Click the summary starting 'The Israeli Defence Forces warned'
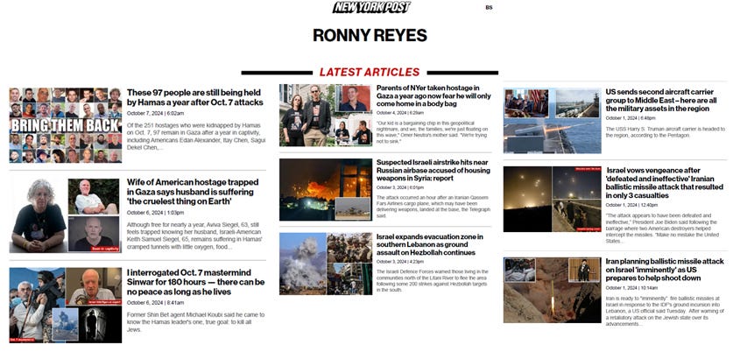This screenshot has width=733, height=352. point(433,280)
